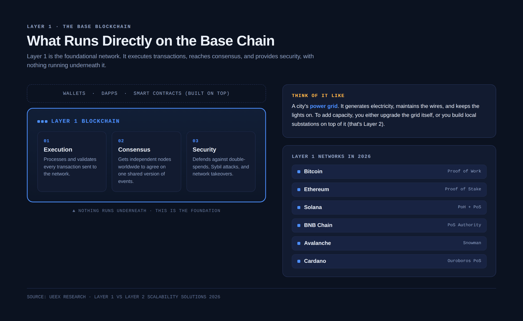Click the main title What Runs Directly
523x321 pixels.
(151, 41)
